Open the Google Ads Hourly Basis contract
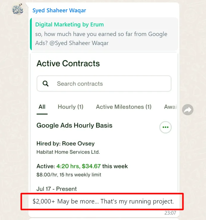The width and height of the screenshot is (206, 220). pyautogui.click(x=74, y=125)
